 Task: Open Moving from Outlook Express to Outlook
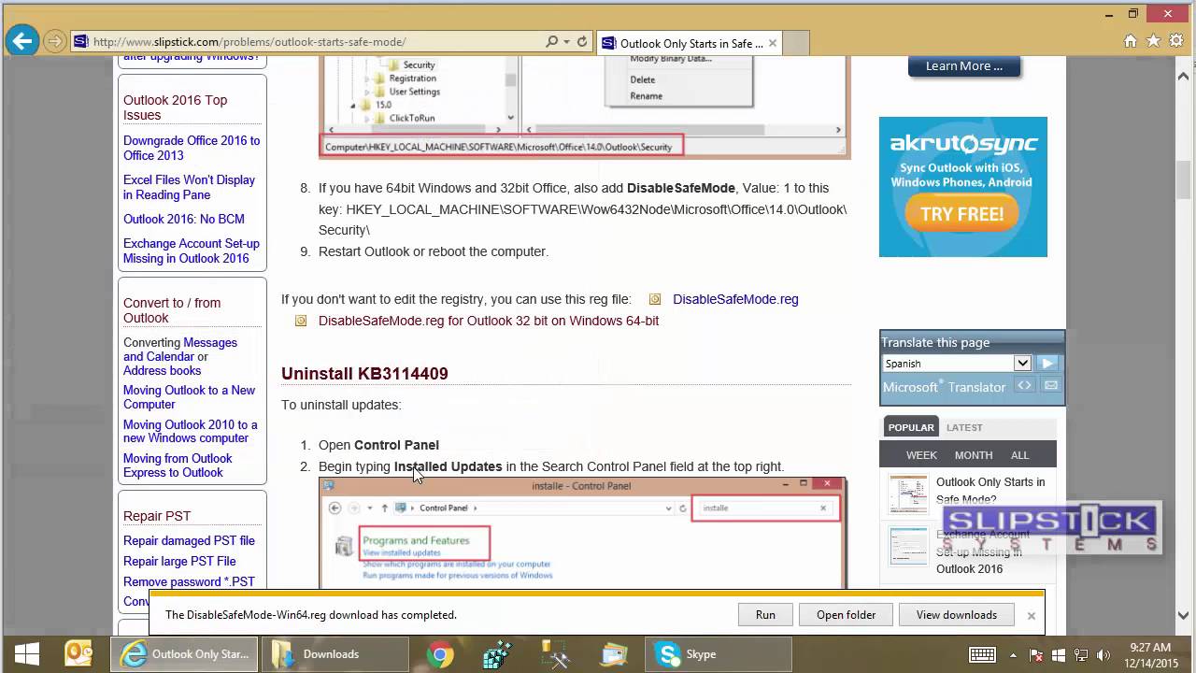click(178, 465)
